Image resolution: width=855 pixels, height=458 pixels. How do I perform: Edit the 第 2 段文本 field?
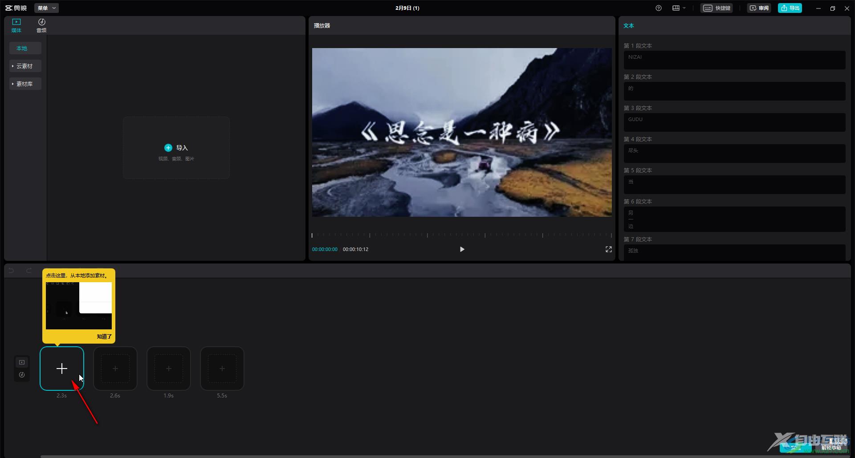pyautogui.click(x=734, y=91)
